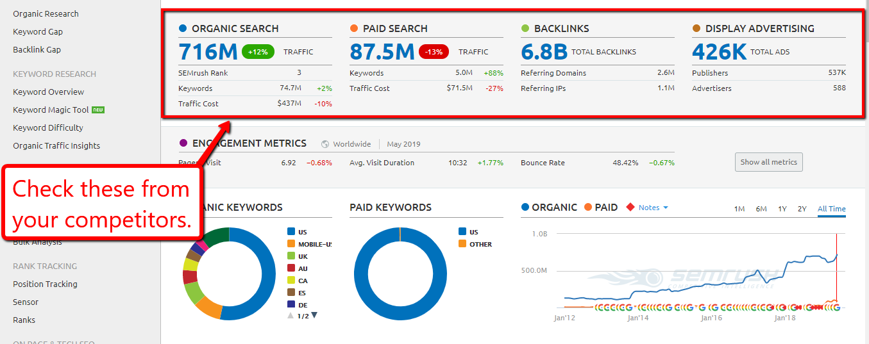Click the ES legend color swatch
The height and width of the screenshot is (344, 869).
coord(291,293)
